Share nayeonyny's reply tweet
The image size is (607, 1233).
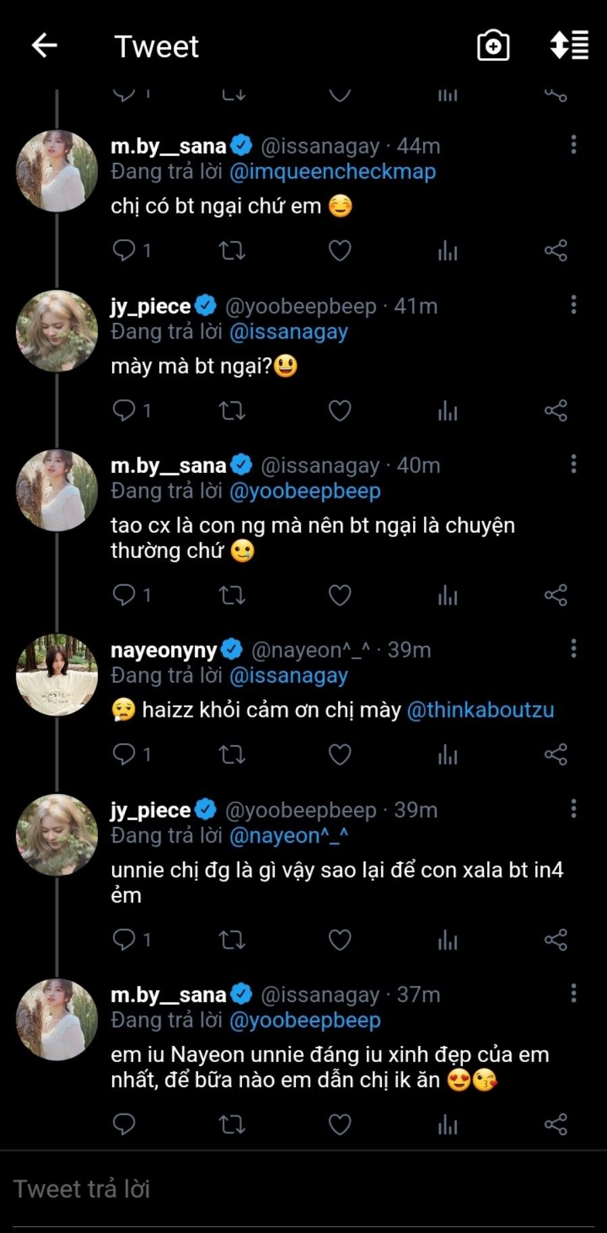[556, 755]
